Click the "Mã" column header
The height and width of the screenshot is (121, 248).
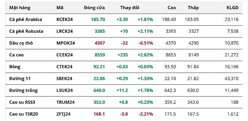click(x=60, y=8)
